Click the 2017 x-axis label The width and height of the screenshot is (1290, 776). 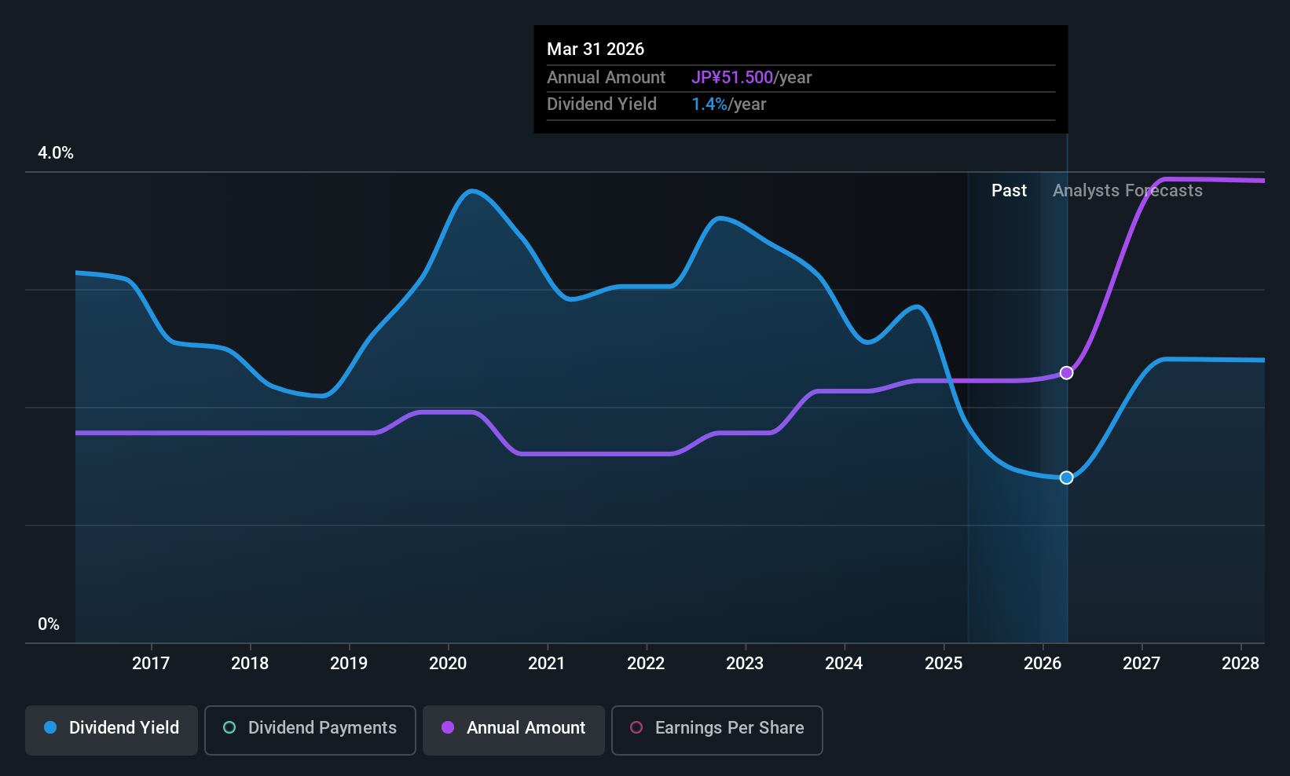(151, 664)
